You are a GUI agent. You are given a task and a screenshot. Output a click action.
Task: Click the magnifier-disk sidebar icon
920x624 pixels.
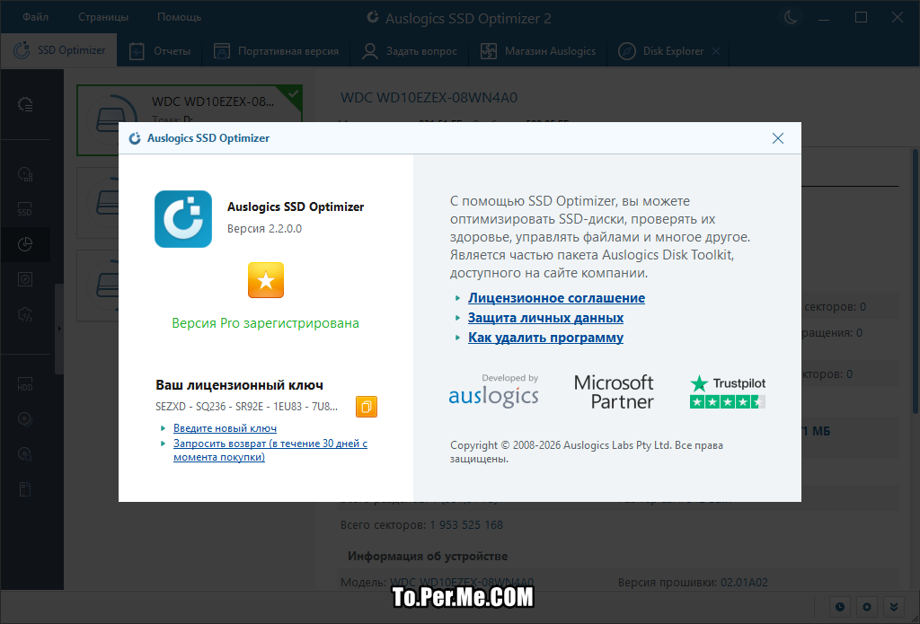[x=25, y=454]
